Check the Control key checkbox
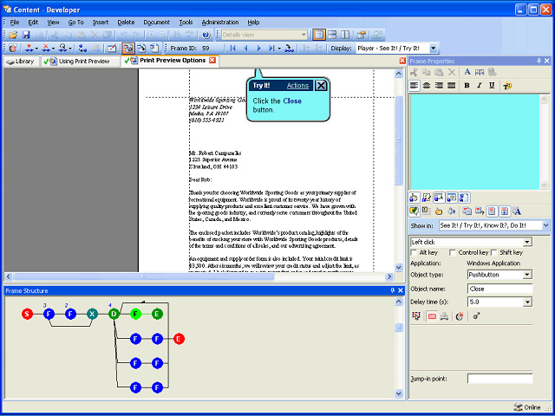Image resolution: width=555 pixels, height=416 pixels. 452,252
